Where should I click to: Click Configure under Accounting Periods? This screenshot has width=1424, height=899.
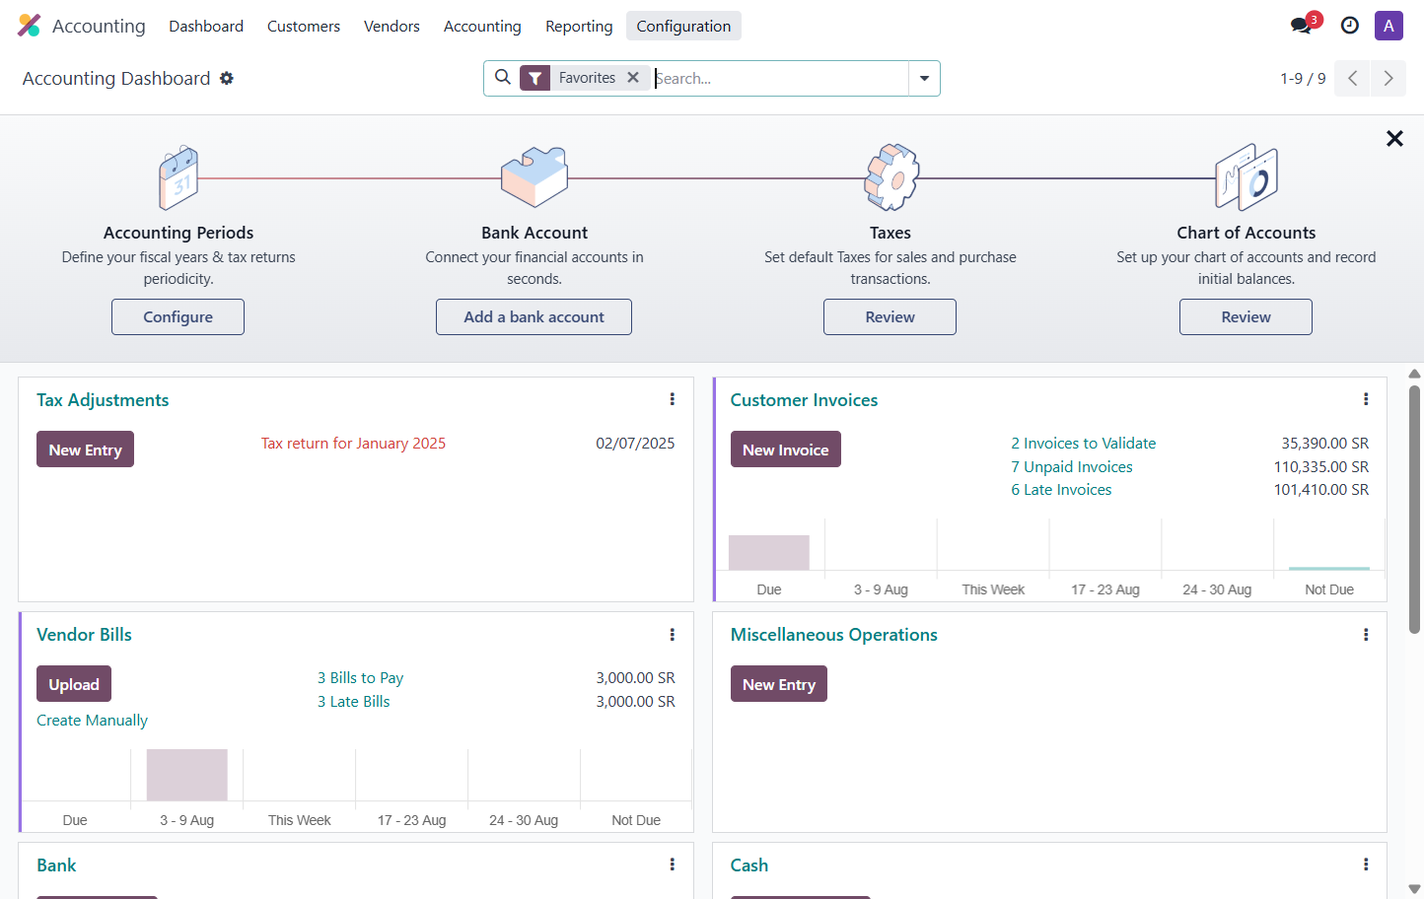pos(178,316)
